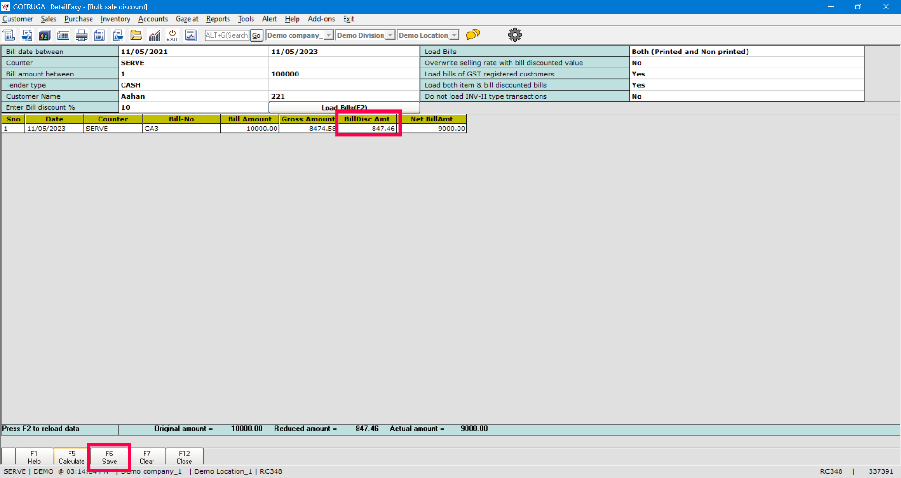Open the red line graph icon
The width and height of the screenshot is (901, 478).
191,35
